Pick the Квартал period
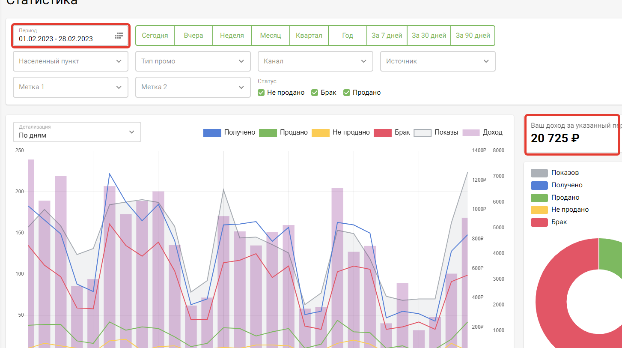The width and height of the screenshot is (622, 348). coord(309,36)
